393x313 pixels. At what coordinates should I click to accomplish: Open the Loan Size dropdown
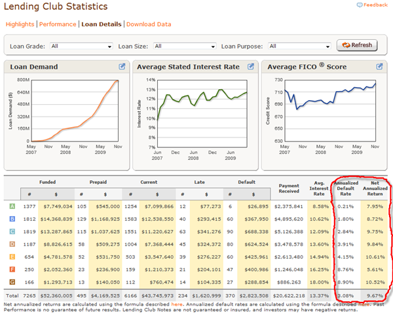185,46
